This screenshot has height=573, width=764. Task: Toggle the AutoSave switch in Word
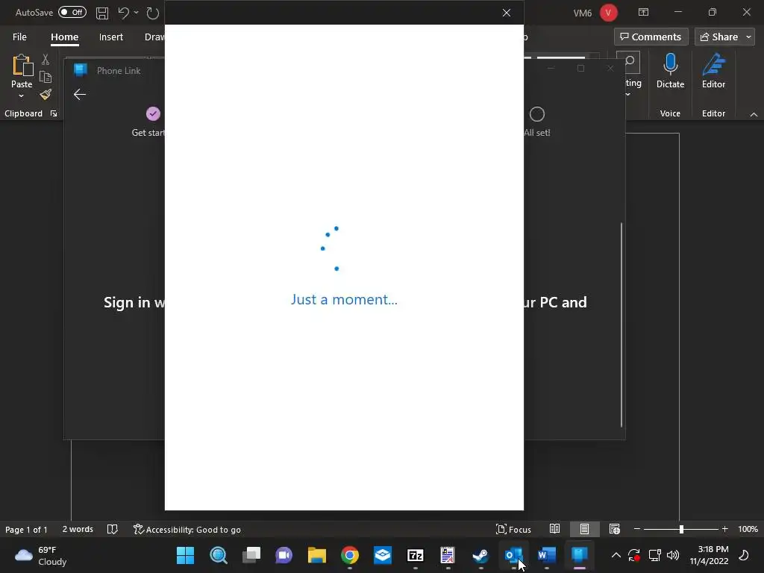click(x=72, y=12)
